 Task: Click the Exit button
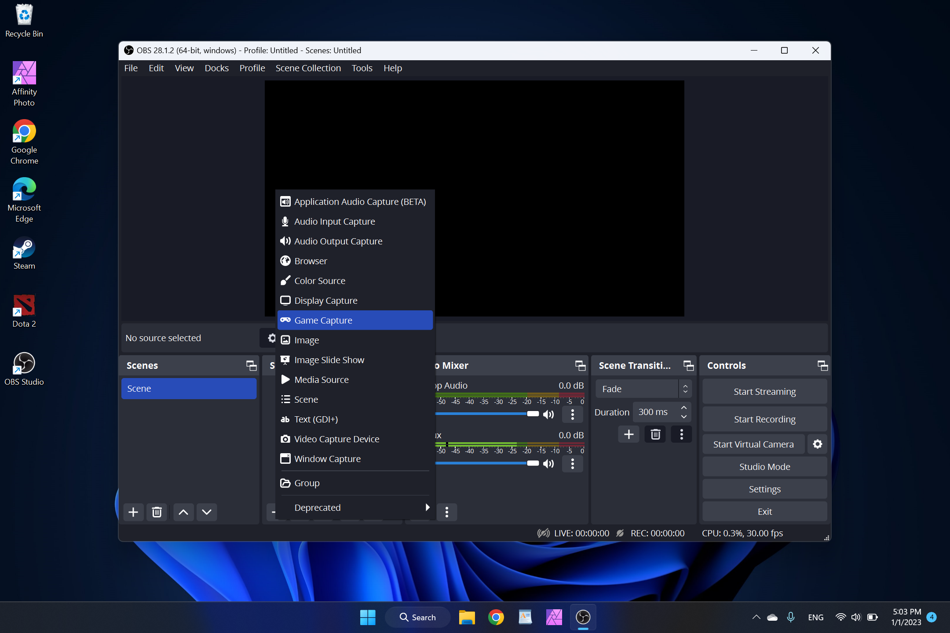764,512
